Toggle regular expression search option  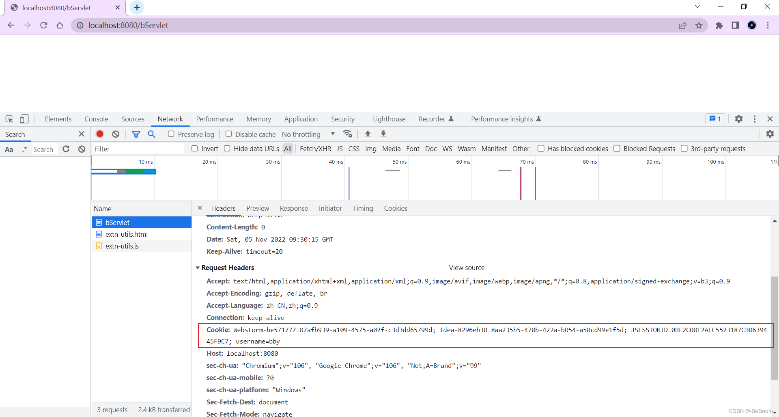(x=25, y=149)
